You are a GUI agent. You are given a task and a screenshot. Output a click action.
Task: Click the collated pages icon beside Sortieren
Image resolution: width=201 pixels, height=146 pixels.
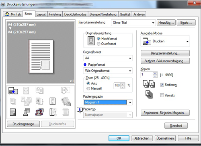click(x=149, y=84)
